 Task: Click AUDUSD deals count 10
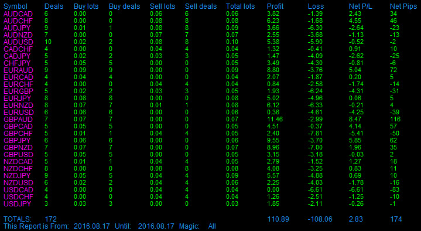coord(48,42)
